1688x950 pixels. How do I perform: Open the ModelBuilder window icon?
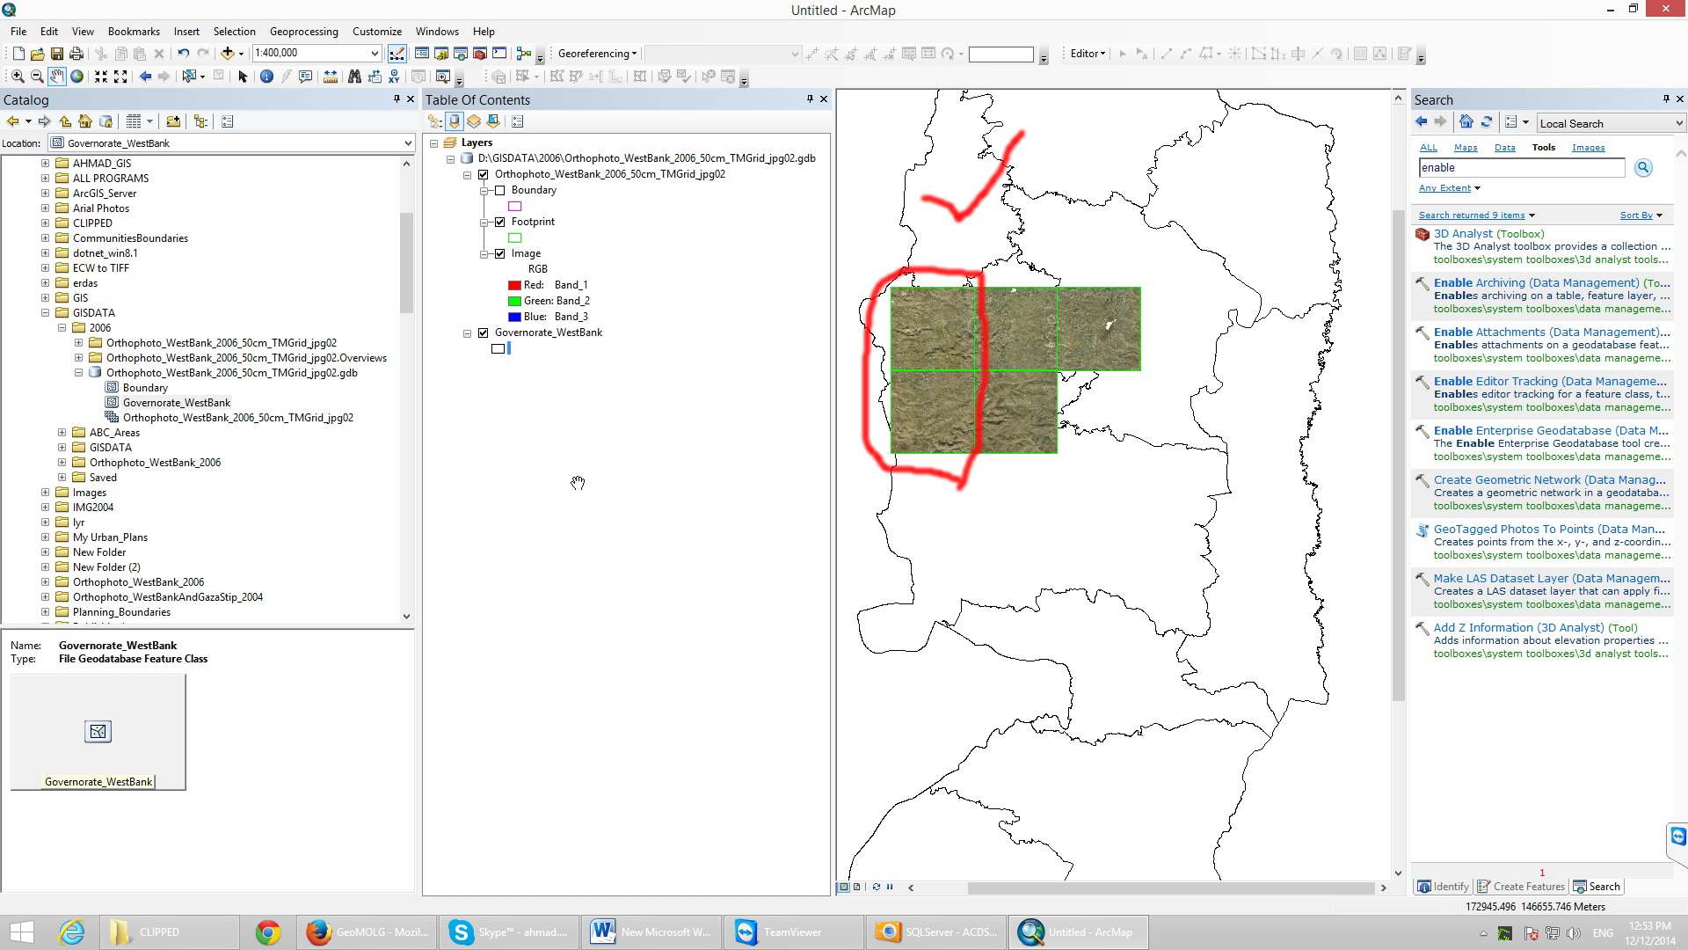pos(524,54)
